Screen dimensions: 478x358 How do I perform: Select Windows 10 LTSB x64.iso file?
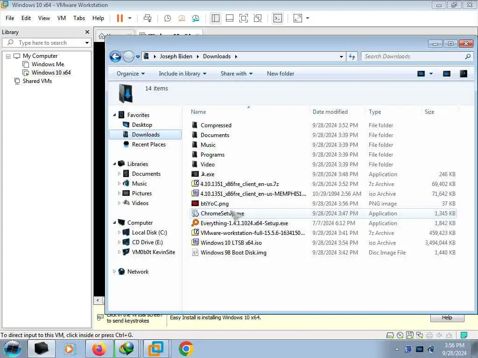231,243
